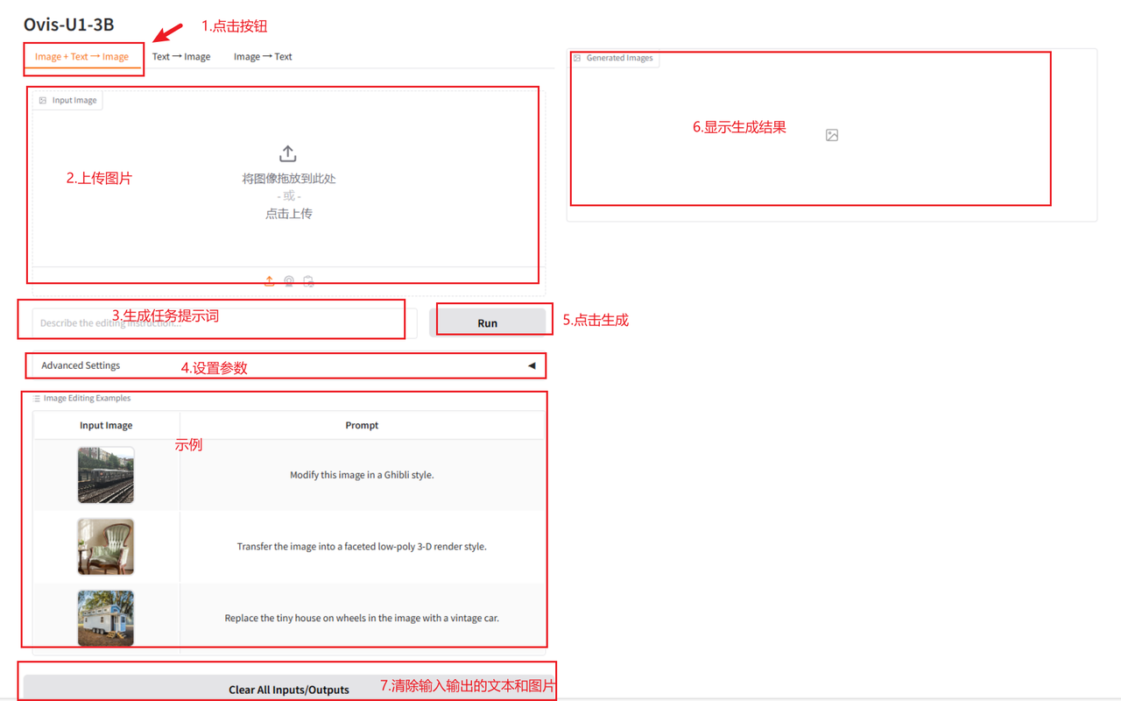Click the 点击上传 upload text

pyautogui.click(x=289, y=214)
